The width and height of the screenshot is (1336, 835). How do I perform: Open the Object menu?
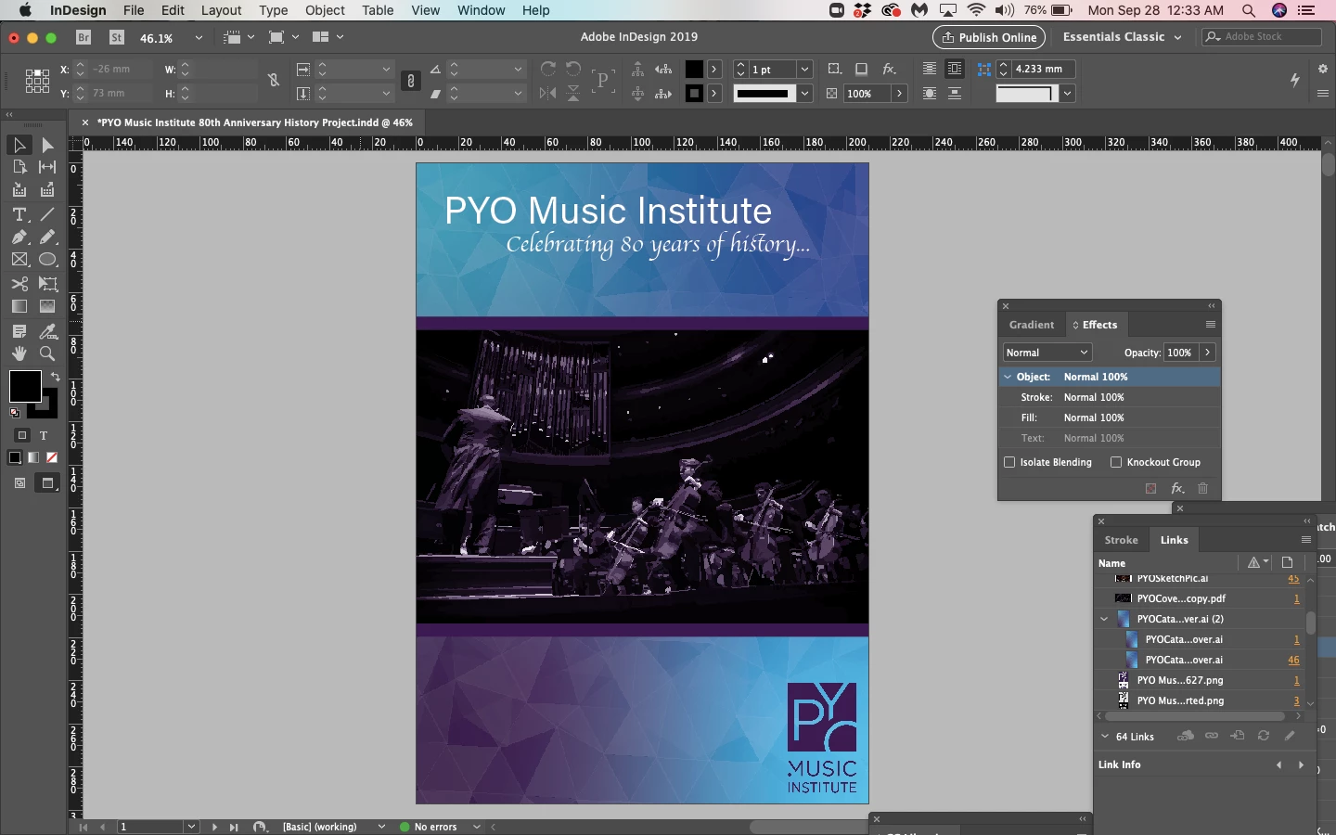point(325,10)
